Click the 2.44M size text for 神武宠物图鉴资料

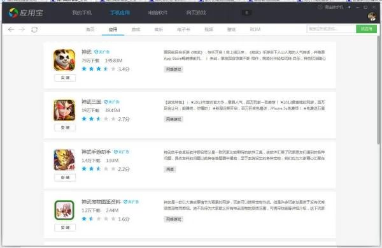(112, 210)
